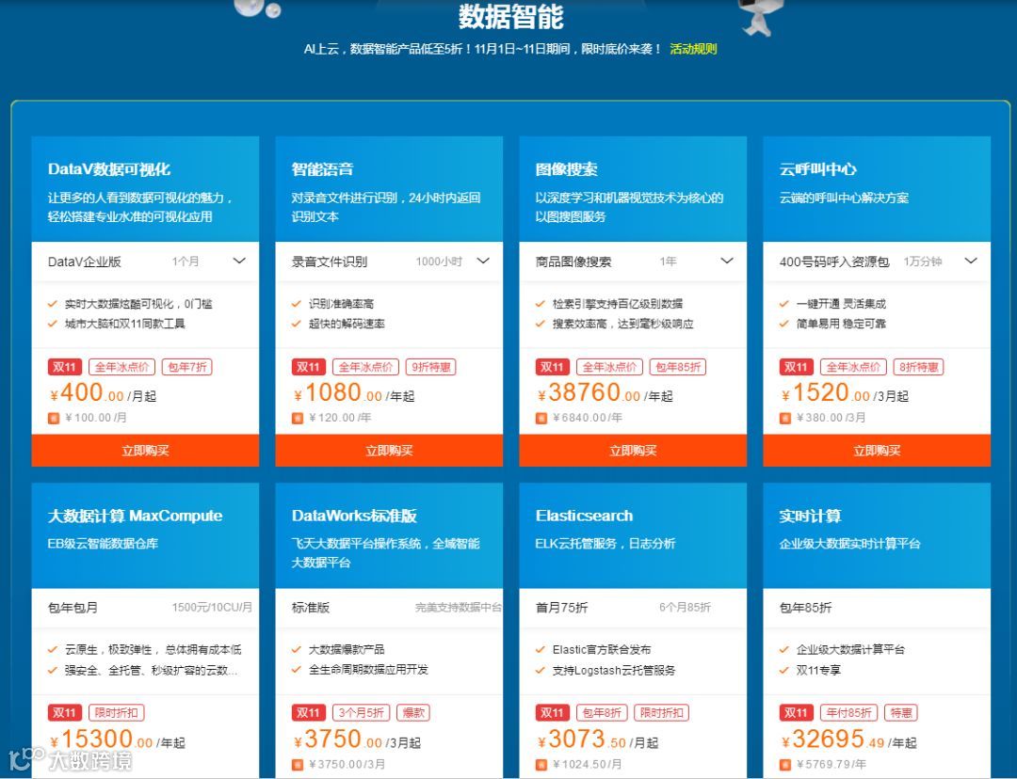Screen dimensions: 1017x779
Task: Click 全年冰点价 tag on 图像搜索 card
Action: 609,367
